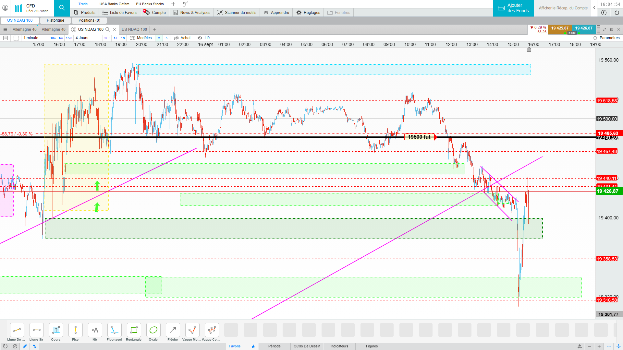This screenshot has height=350, width=623.
Task: Switch to the Historique tab
Action: coord(55,20)
